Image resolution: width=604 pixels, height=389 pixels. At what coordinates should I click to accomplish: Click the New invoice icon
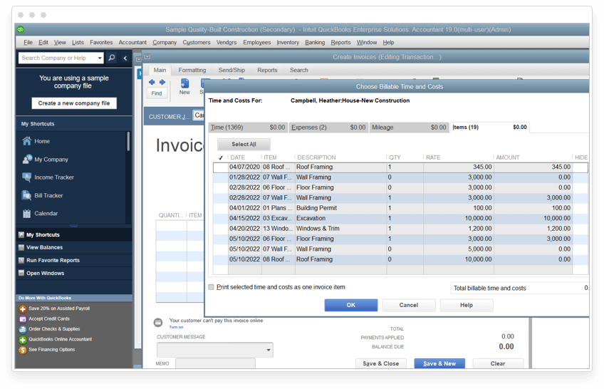(185, 83)
